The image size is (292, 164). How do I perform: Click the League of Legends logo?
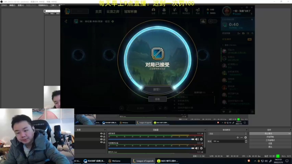pyautogui.click(x=68, y=11)
